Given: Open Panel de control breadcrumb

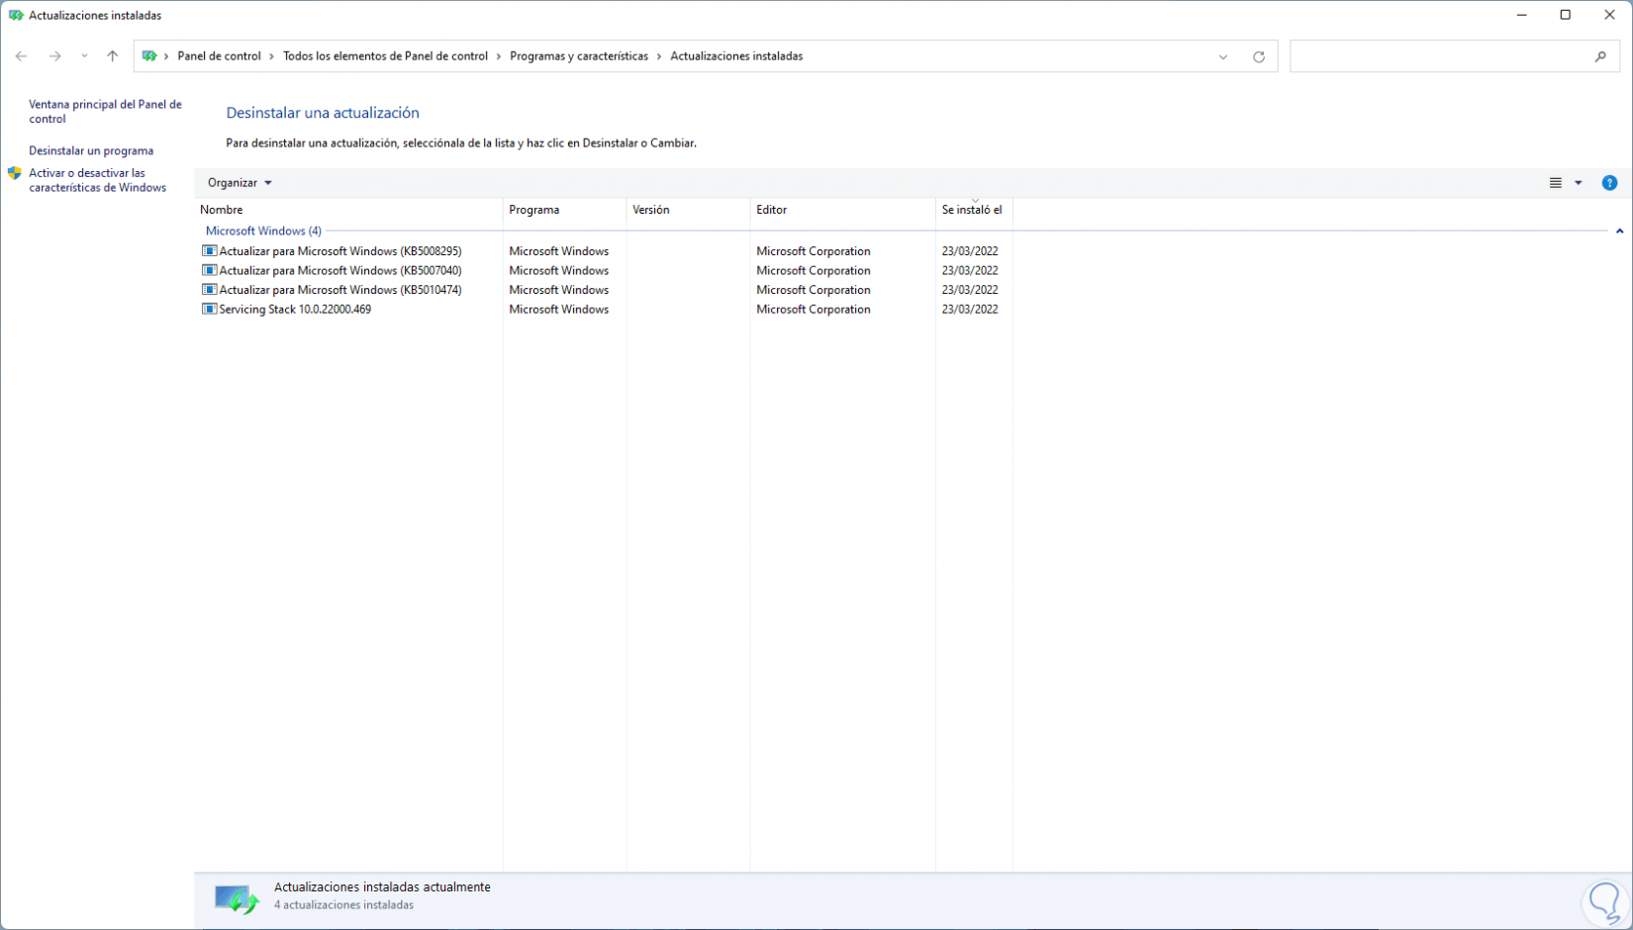Looking at the screenshot, I should pyautogui.click(x=219, y=56).
